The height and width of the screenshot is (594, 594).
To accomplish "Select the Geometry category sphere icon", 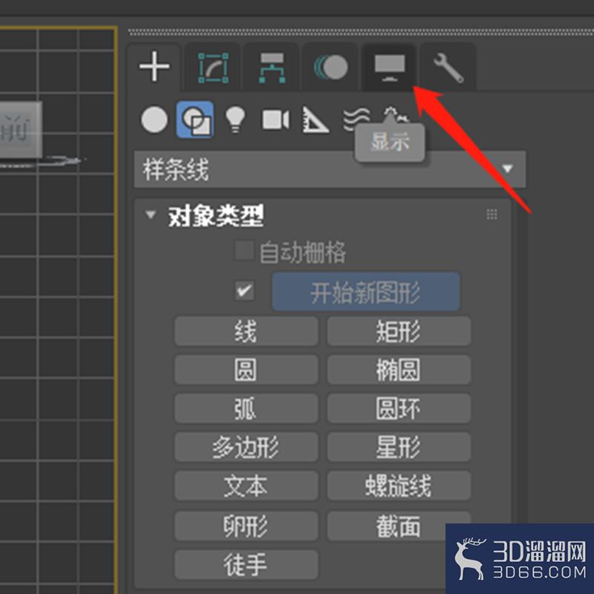I will click(154, 120).
